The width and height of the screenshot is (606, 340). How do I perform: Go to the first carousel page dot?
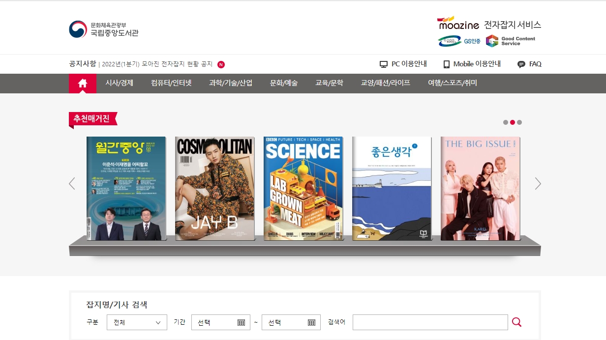pyautogui.click(x=506, y=122)
